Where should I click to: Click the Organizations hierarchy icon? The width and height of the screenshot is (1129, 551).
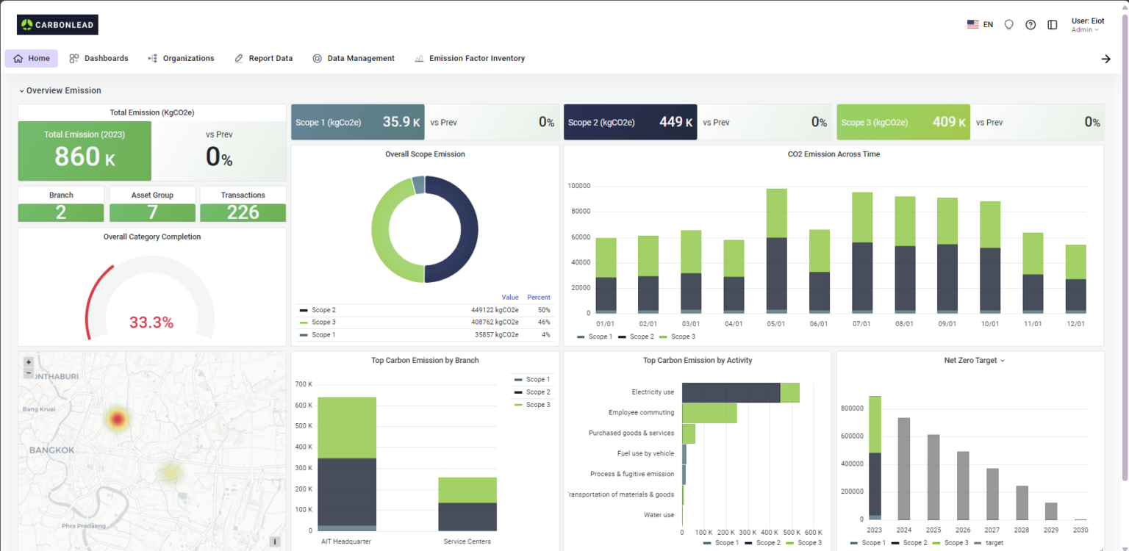tap(153, 58)
